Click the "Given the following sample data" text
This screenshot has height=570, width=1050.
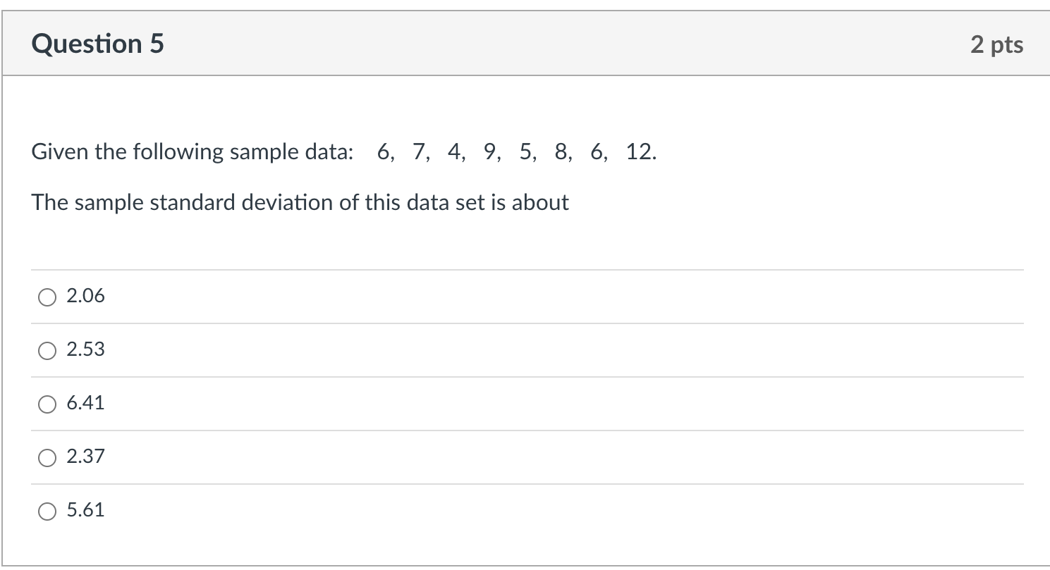(x=192, y=152)
